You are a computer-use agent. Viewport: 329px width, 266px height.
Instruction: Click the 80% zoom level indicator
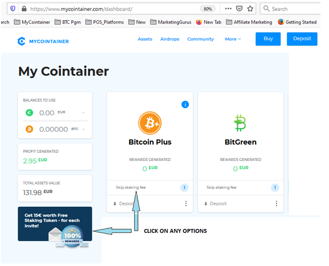208,9
